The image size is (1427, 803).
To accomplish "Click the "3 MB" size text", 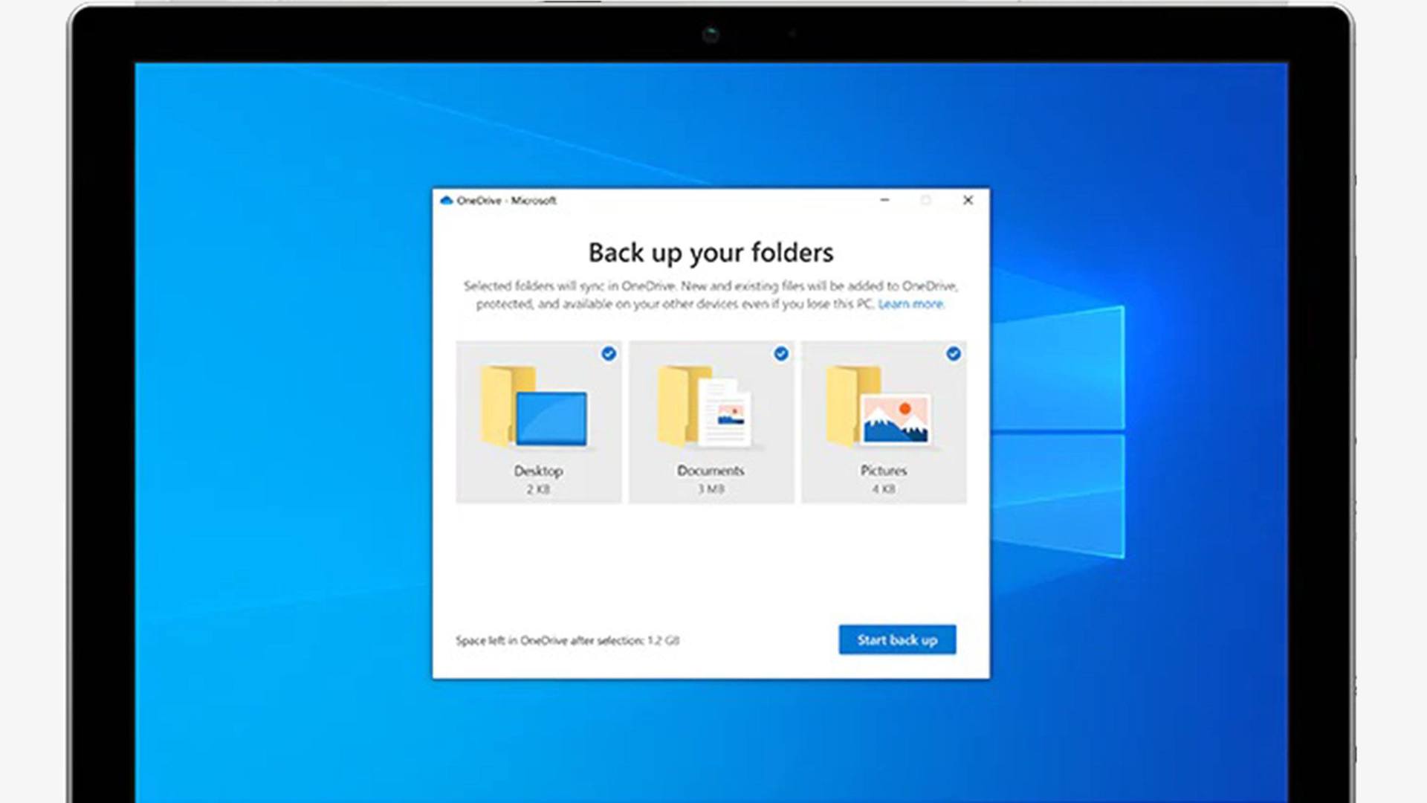I will (x=711, y=489).
